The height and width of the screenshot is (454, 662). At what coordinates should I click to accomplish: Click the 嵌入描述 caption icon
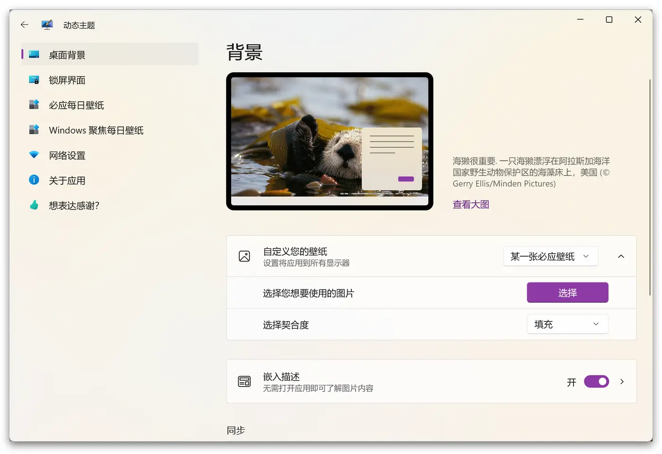coord(244,382)
